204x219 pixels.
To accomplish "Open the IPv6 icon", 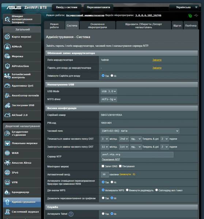I will [x=7, y=173].
